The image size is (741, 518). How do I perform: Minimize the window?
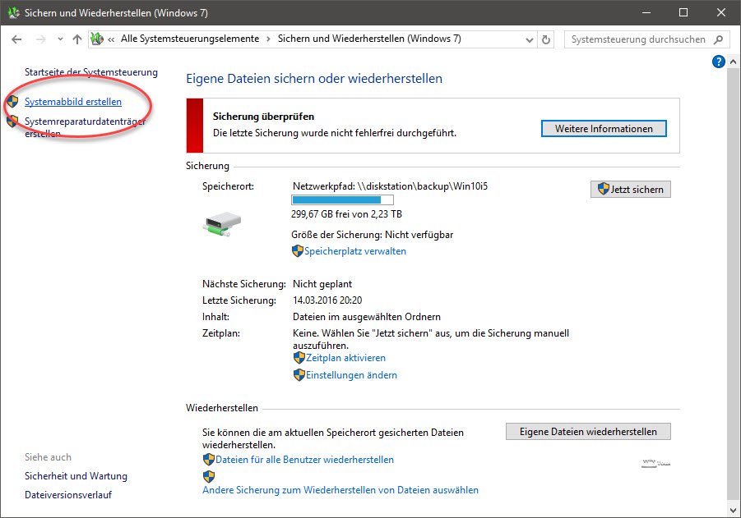[646, 13]
